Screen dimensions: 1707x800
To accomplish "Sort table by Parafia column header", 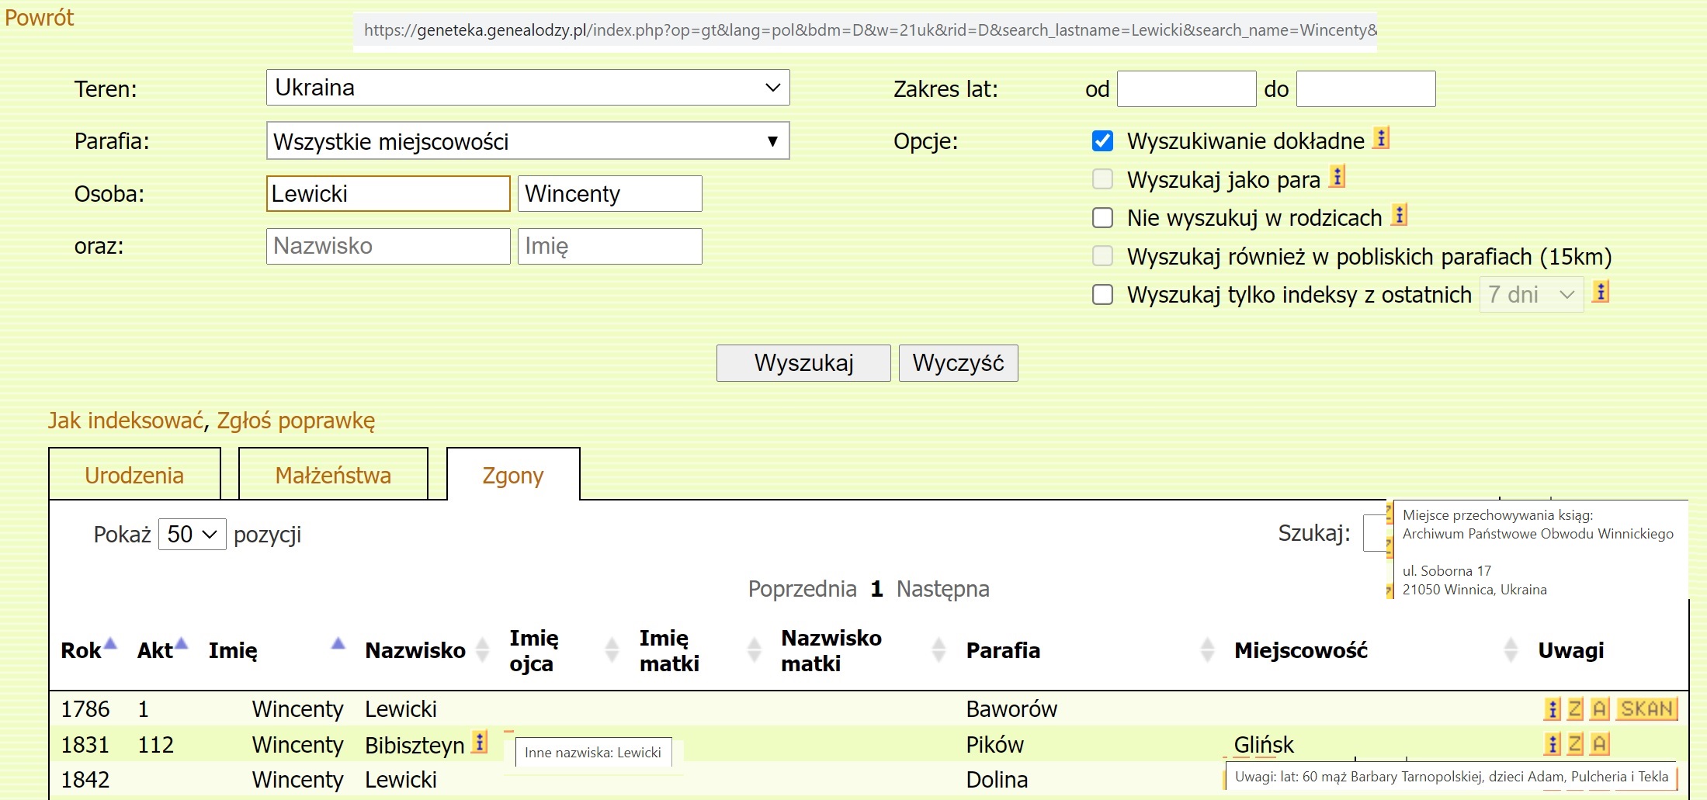I will point(1003,650).
